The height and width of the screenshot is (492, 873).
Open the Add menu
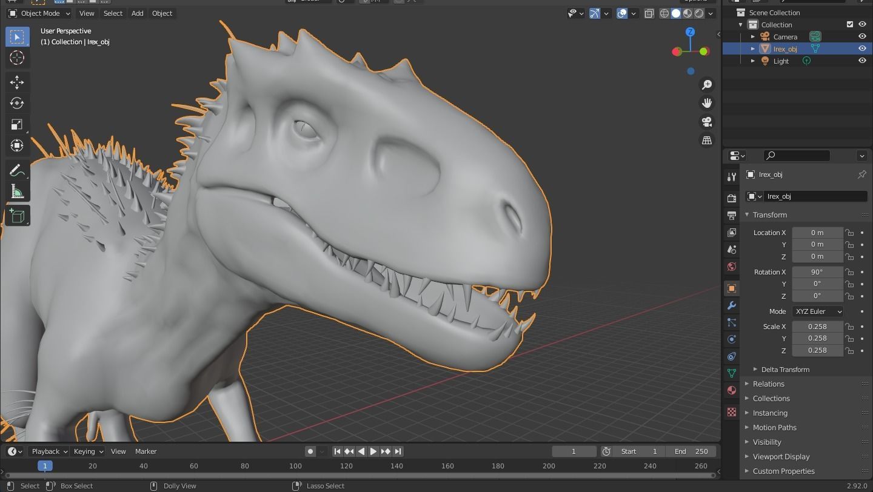[138, 13]
